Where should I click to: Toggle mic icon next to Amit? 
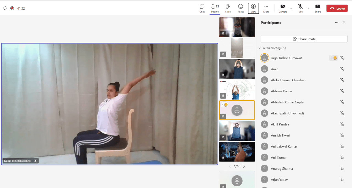[x=342, y=69]
